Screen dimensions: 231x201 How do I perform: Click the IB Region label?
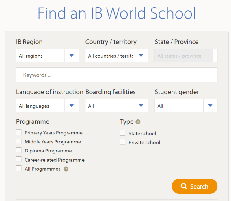pyautogui.click(x=29, y=42)
